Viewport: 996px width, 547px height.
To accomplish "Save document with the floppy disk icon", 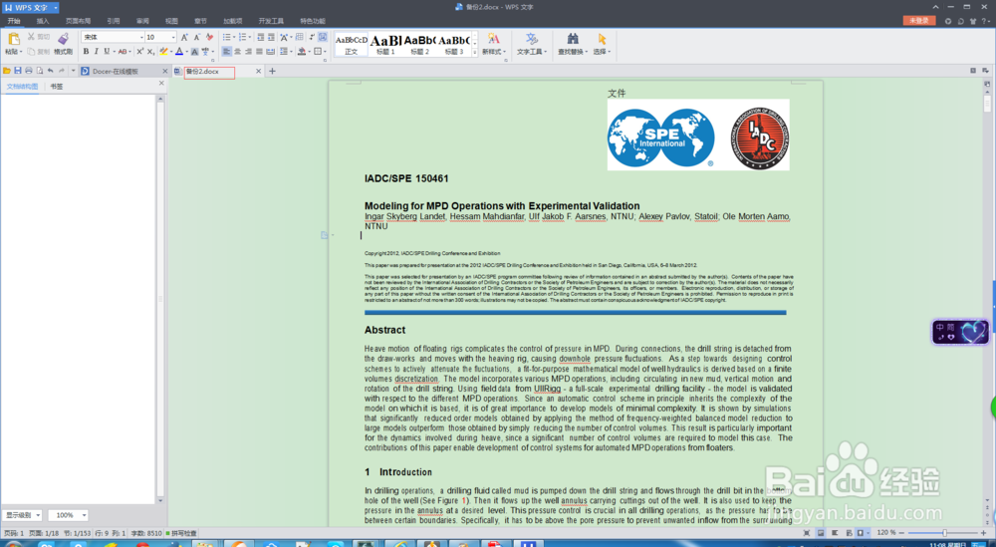I will [18, 71].
